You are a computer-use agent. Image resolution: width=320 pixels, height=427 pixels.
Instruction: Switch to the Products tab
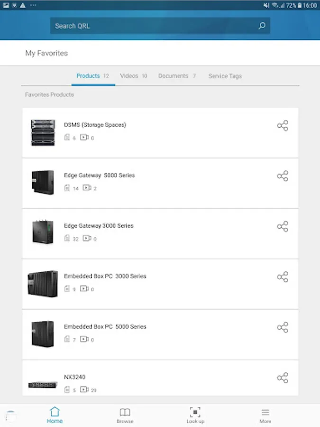(x=93, y=76)
